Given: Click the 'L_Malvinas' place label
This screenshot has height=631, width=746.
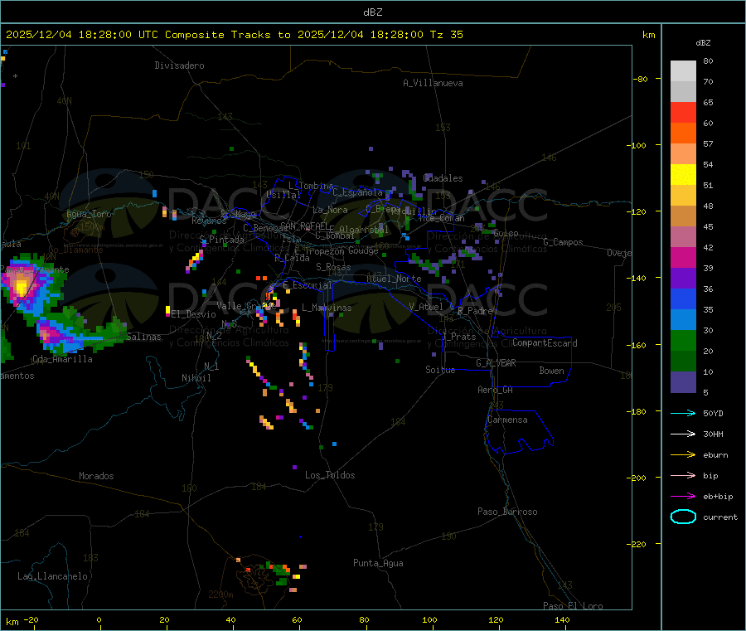Looking at the screenshot, I should click(327, 308).
